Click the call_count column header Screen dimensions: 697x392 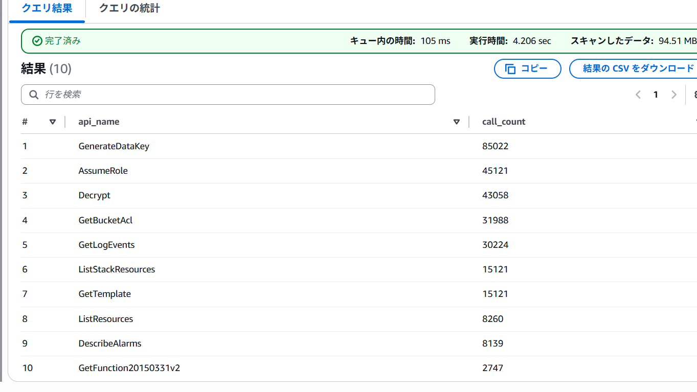click(504, 122)
